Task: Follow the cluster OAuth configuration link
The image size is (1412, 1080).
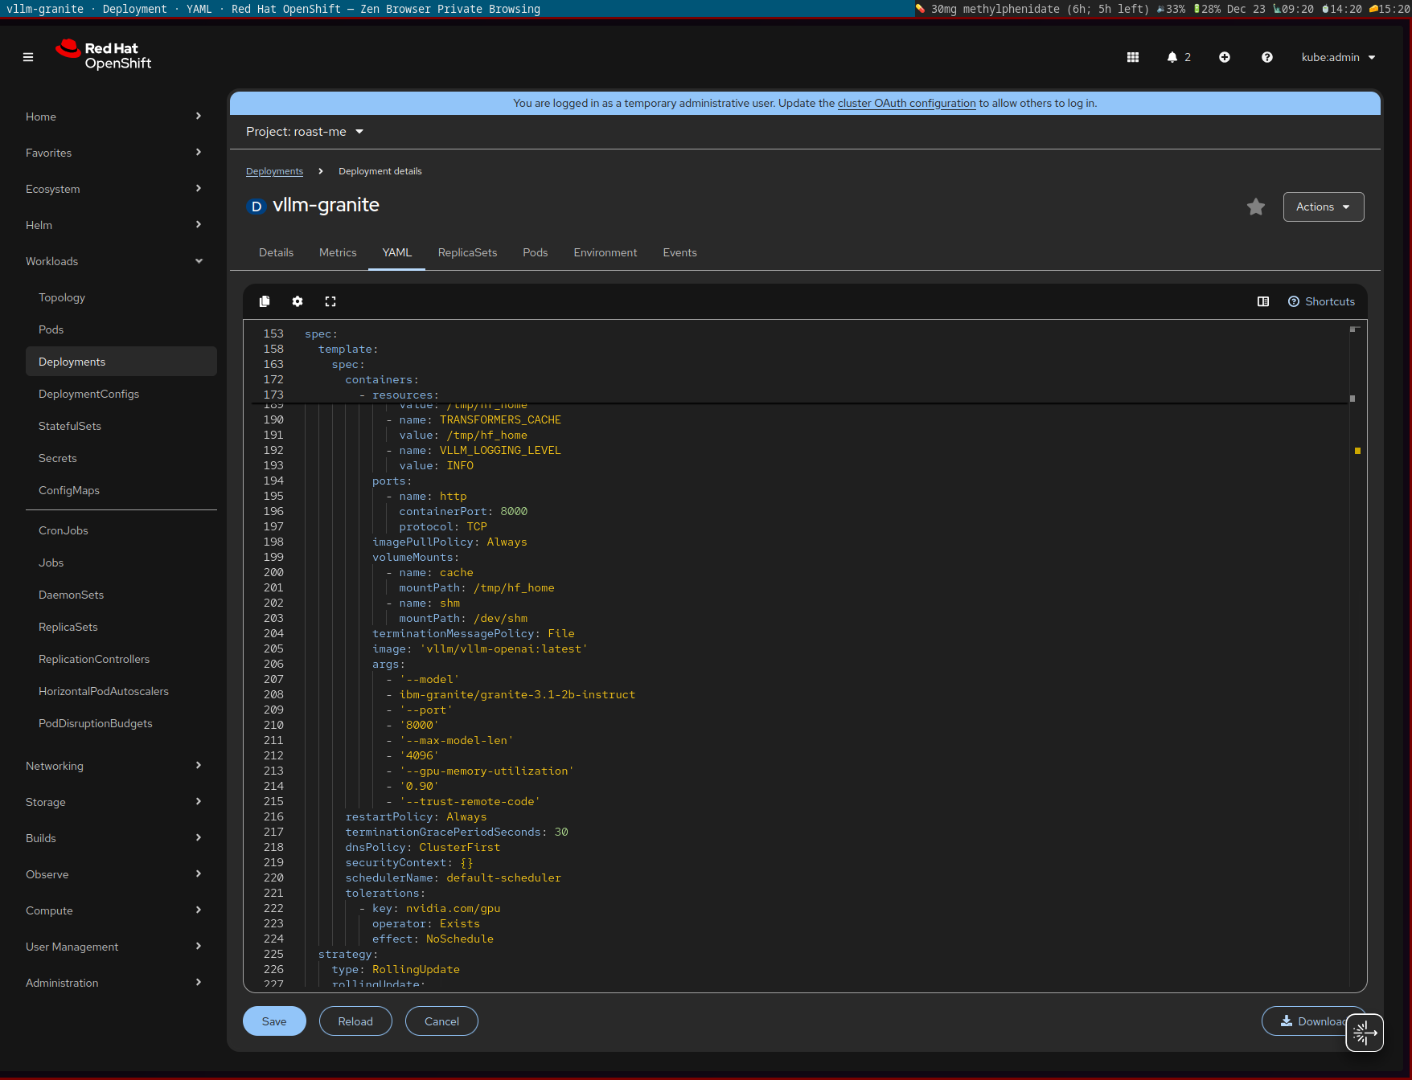Action: click(x=906, y=104)
